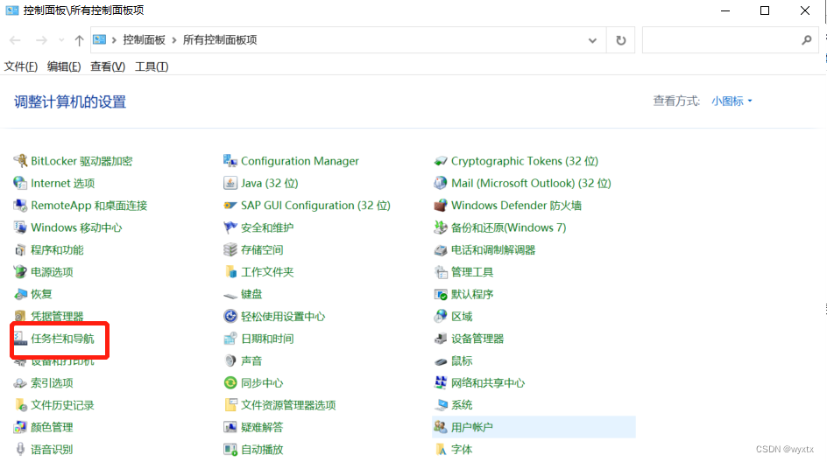Open the 区域 link
The height and width of the screenshot is (462, 827).
(462, 316)
